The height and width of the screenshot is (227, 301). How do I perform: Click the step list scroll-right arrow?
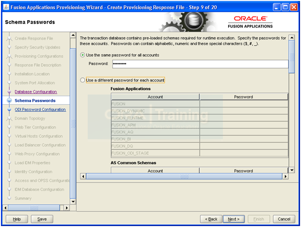(67, 208)
